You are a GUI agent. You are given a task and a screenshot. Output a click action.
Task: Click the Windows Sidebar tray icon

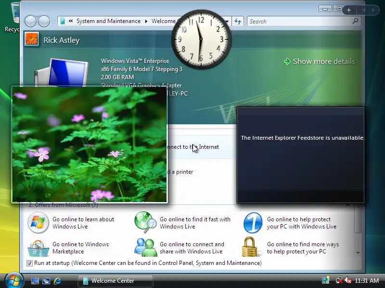(326, 280)
